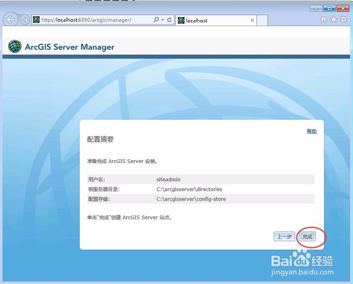Screen dimensions: 353x284
Task: Click the 用户名 label
Action: click(96, 180)
